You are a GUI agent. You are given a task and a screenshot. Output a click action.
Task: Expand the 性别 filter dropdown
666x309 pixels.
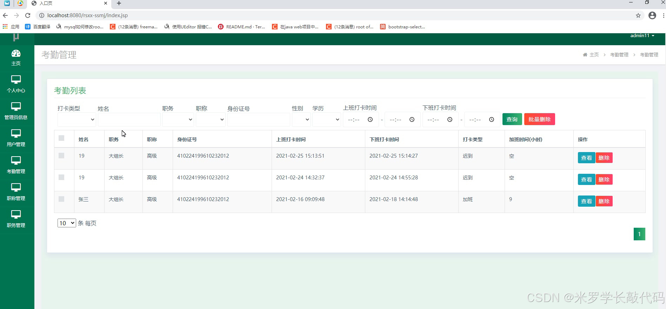point(301,119)
